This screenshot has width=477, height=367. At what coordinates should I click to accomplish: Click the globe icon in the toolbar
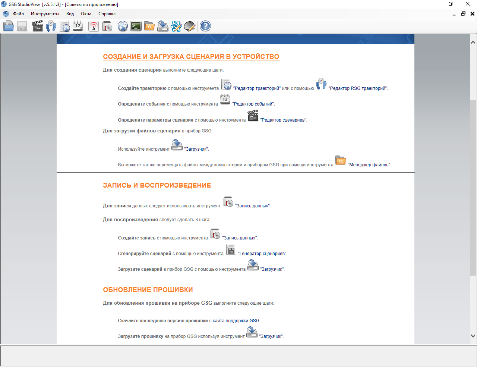point(123,26)
